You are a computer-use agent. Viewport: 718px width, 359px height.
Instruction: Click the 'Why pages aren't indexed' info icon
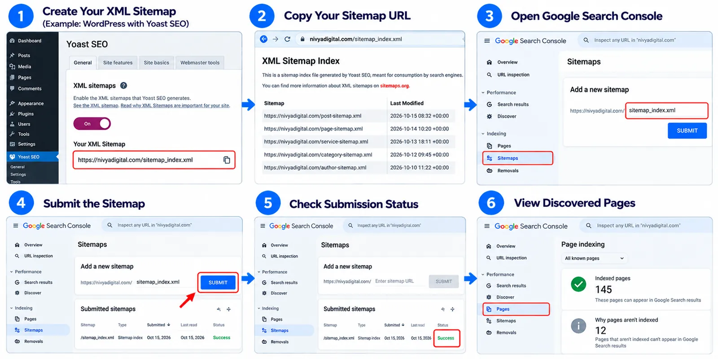pos(578,326)
